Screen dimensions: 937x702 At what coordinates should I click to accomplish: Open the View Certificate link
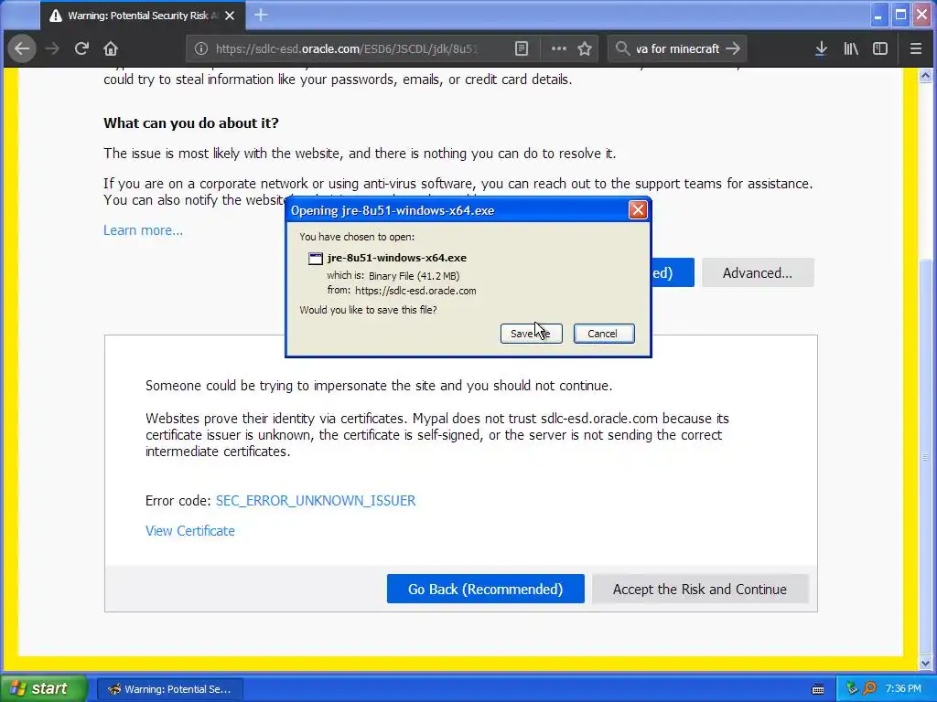point(190,531)
